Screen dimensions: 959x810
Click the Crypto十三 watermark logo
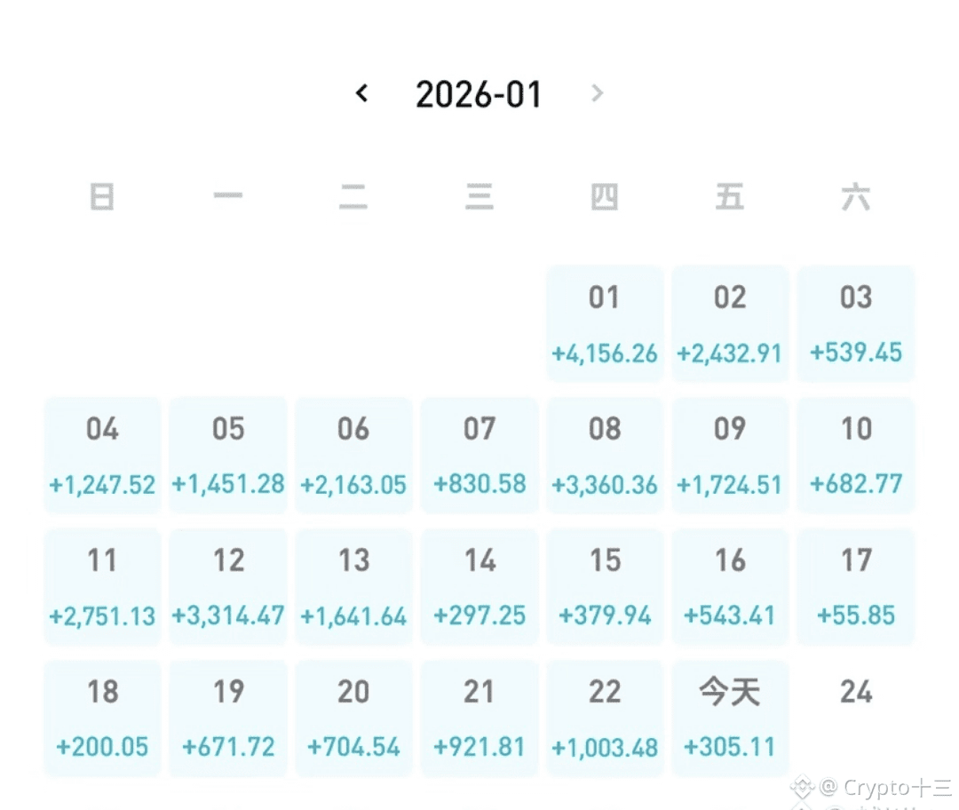(x=804, y=787)
